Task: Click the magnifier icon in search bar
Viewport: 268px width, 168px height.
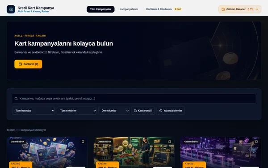Action: tap(16, 99)
